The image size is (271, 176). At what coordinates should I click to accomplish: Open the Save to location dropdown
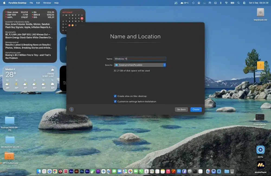click(x=140, y=65)
